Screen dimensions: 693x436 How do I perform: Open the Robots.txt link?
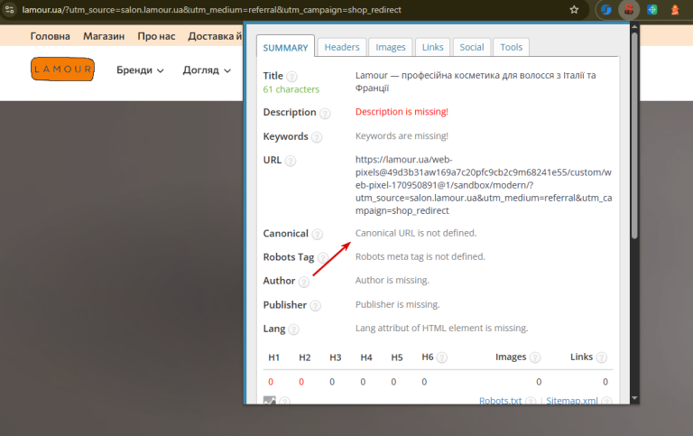coord(500,401)
